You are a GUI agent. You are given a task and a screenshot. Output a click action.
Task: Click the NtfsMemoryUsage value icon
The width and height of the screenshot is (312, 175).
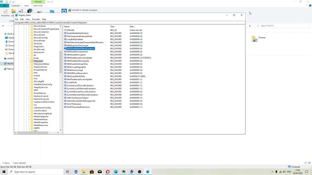[x=65, y=70]
